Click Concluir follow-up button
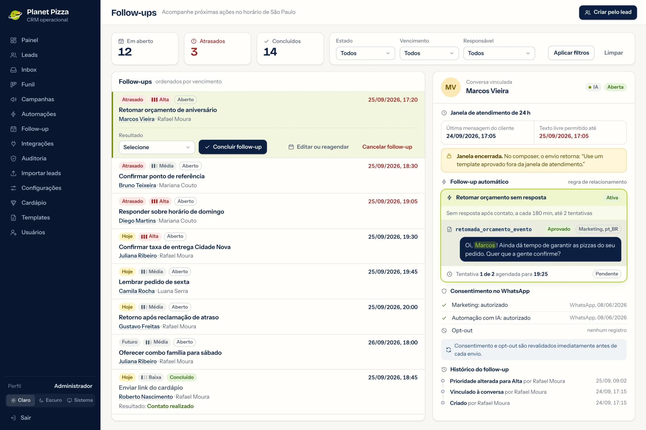 pyautogui.click(x=233, y=147)
